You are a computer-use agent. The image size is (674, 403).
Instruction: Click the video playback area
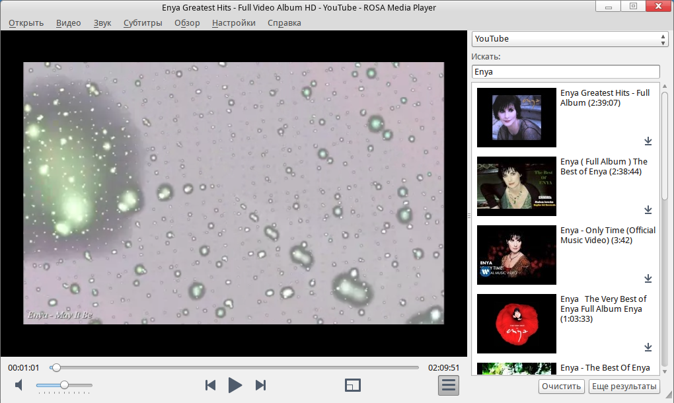point(233,194)
